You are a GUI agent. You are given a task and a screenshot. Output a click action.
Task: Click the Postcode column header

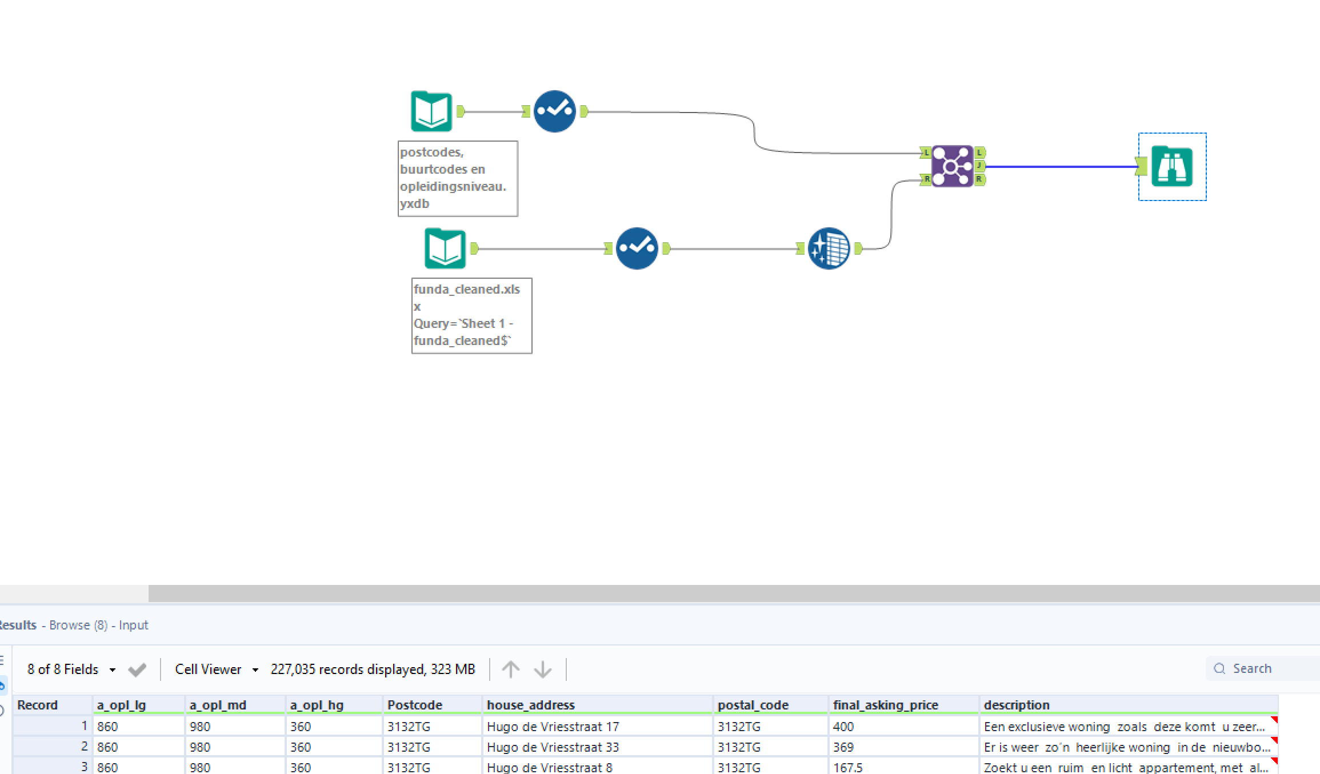(433, 705)
